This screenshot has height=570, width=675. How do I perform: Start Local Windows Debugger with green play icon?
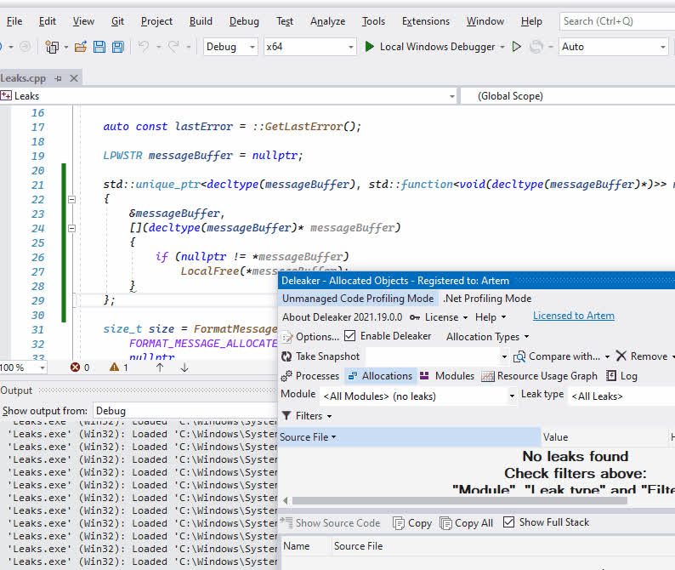[370, 47]
